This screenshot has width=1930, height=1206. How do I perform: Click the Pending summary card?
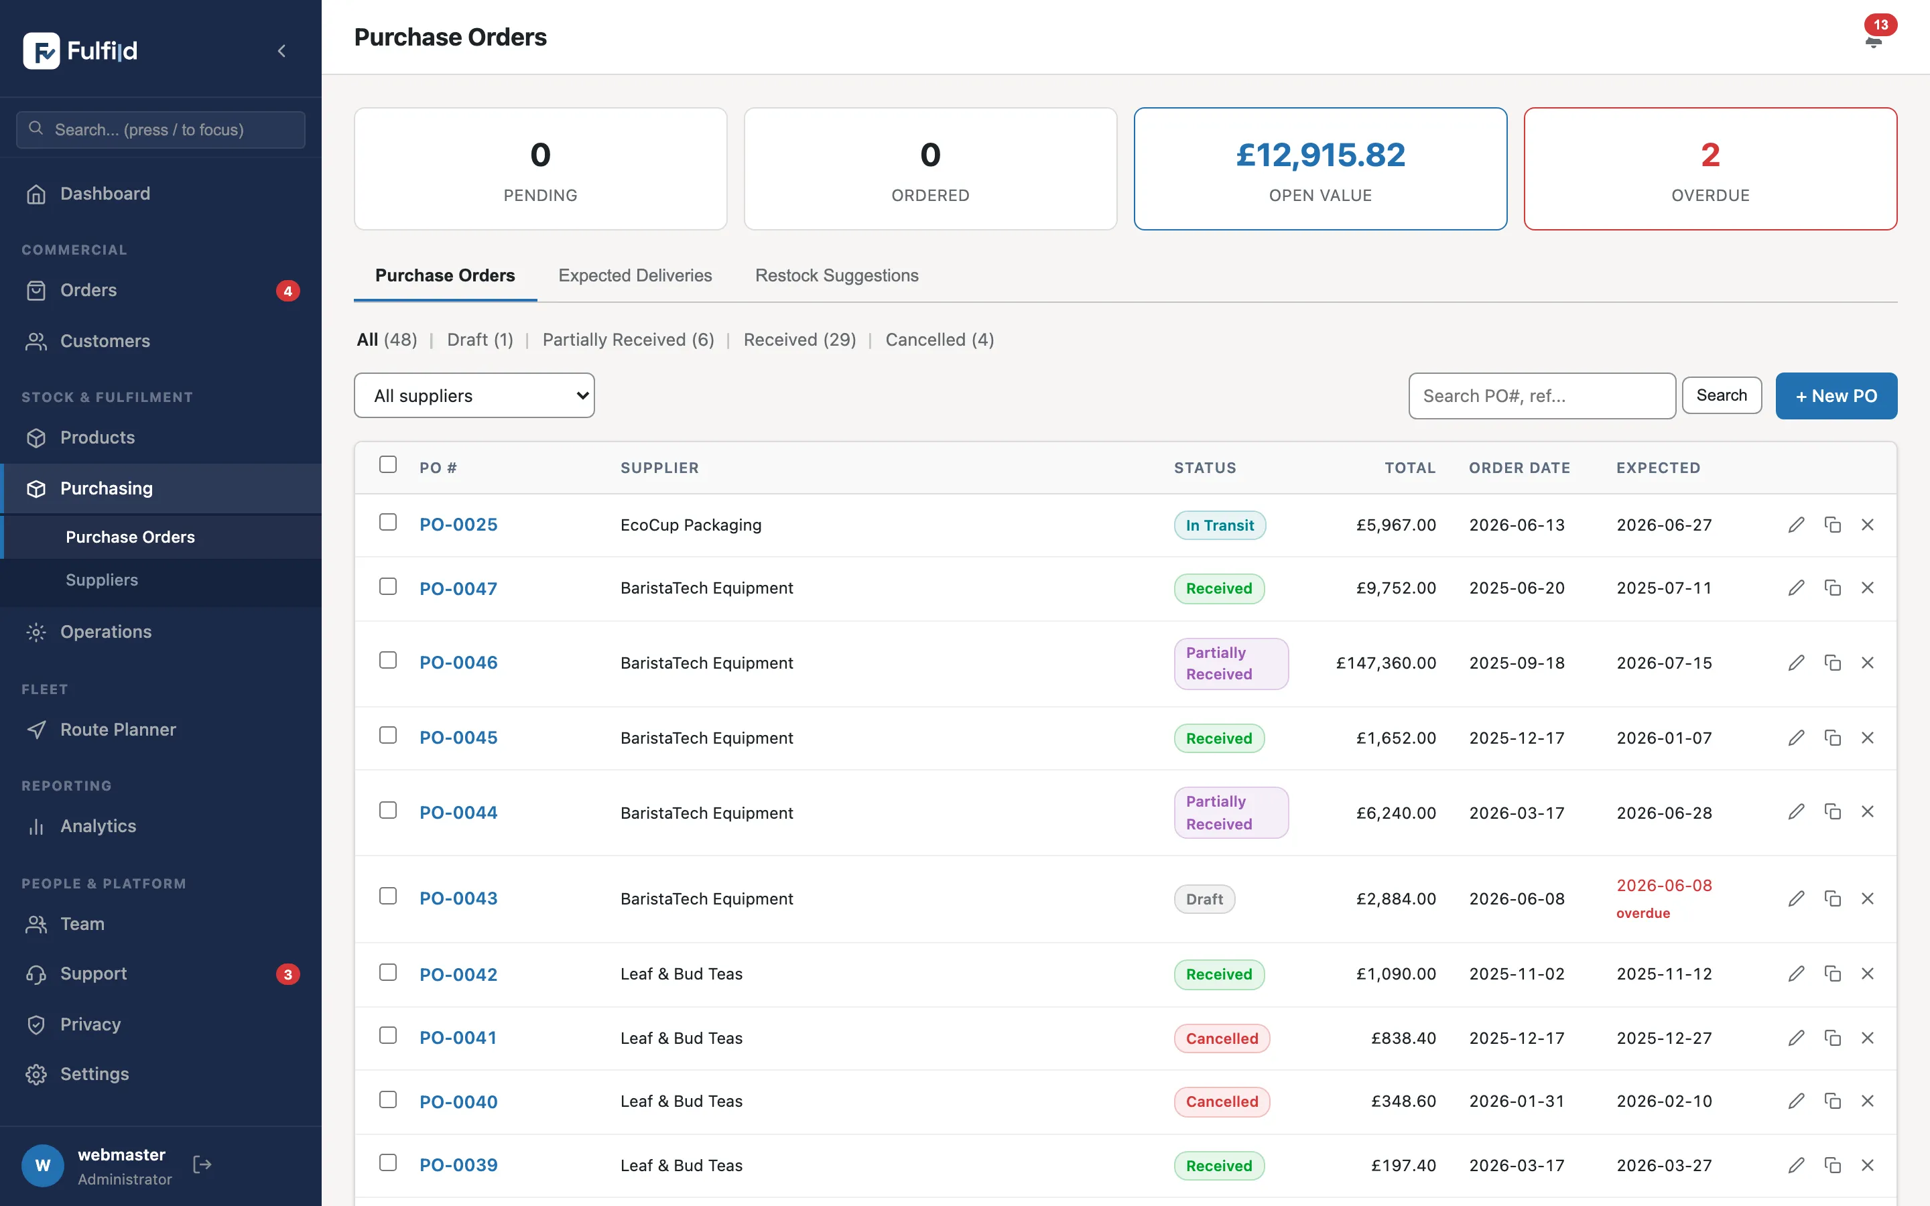540,169
